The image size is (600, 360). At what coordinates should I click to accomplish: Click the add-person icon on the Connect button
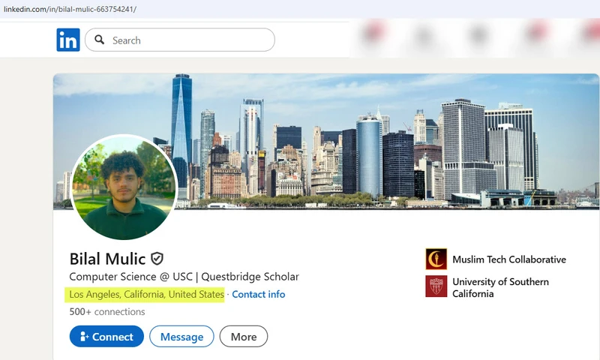84,337
